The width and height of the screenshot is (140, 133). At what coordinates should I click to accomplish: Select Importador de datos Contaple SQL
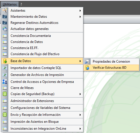pyautogui.click(x=42, y=68)
